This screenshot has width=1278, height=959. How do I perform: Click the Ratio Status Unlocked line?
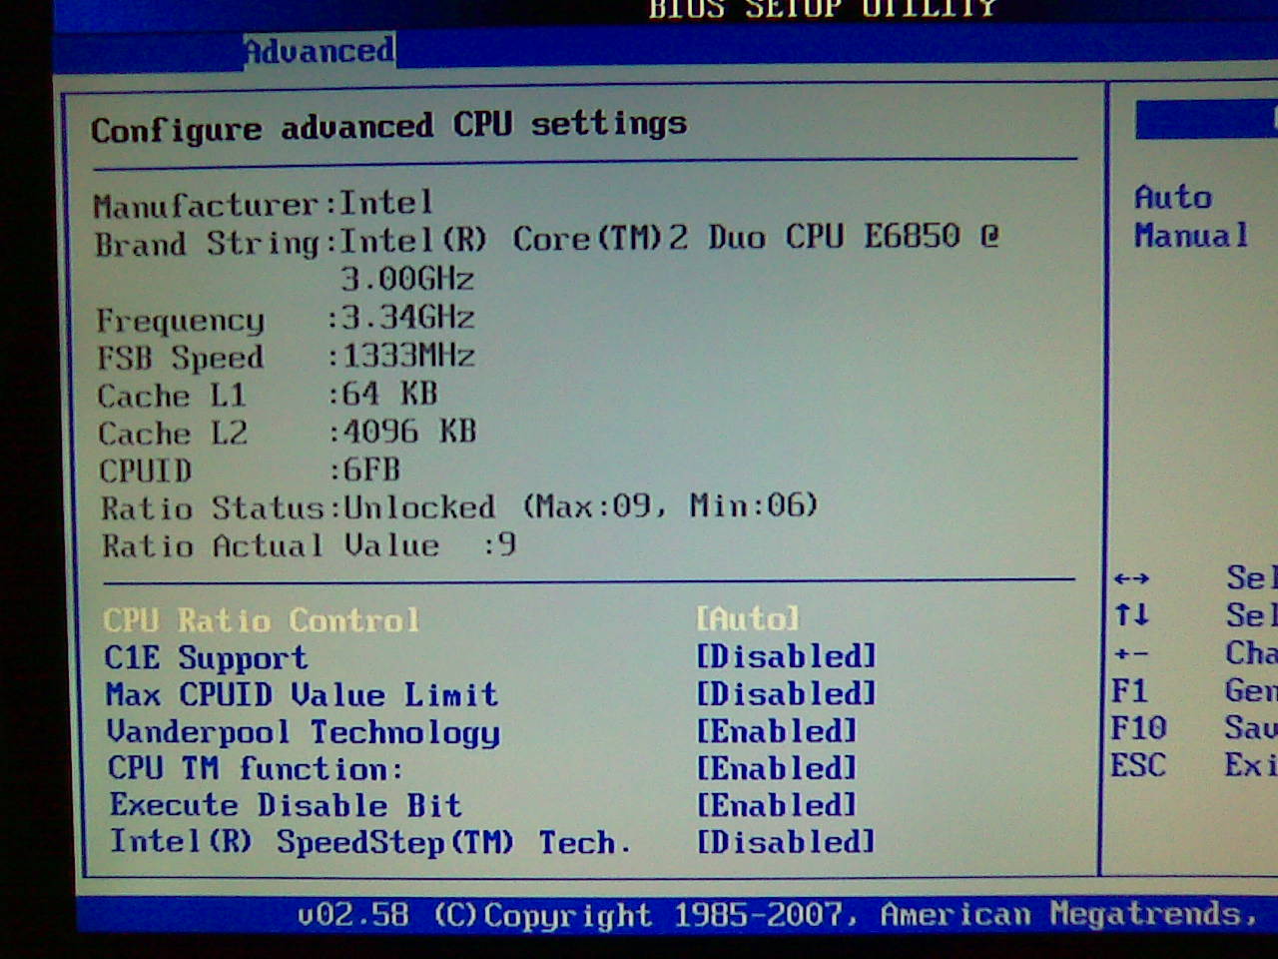tap(459, 507)
